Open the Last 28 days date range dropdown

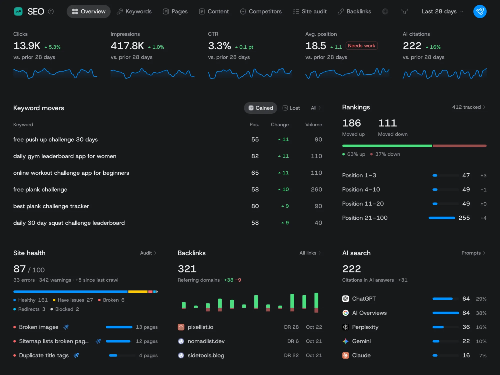tap(442, 11)
